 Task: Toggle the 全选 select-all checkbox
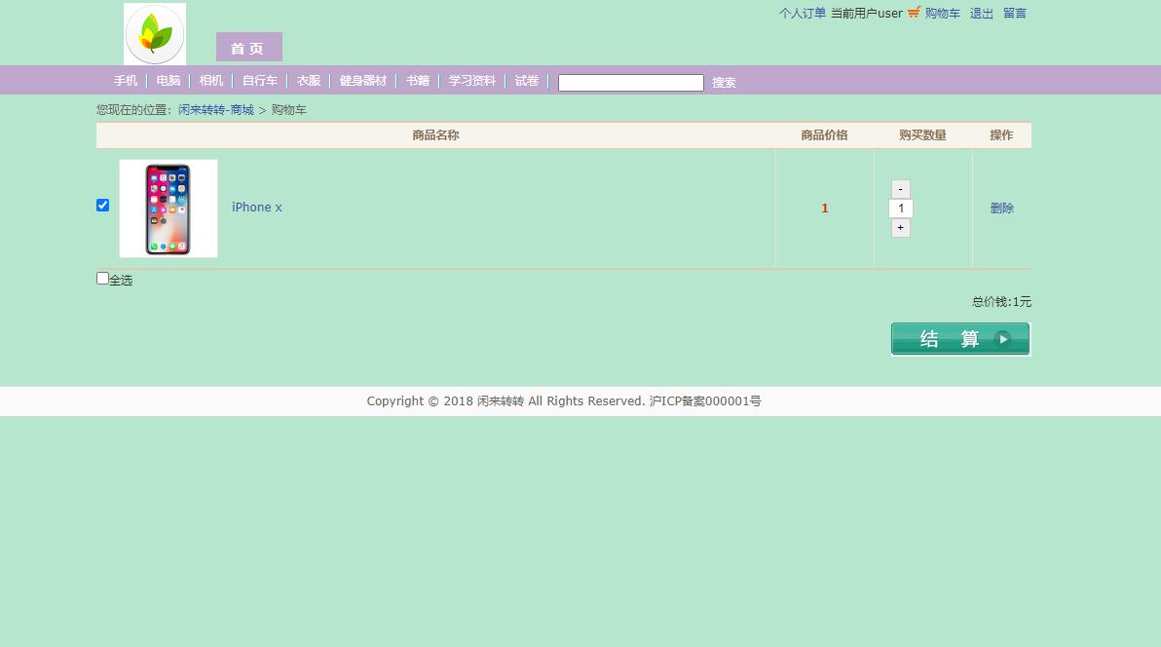coord(101,278)
